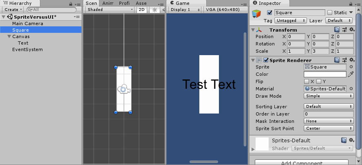Open the Sprite Renderer gear settings menu
Screen dimensions: 362x165
pos(352,60)
